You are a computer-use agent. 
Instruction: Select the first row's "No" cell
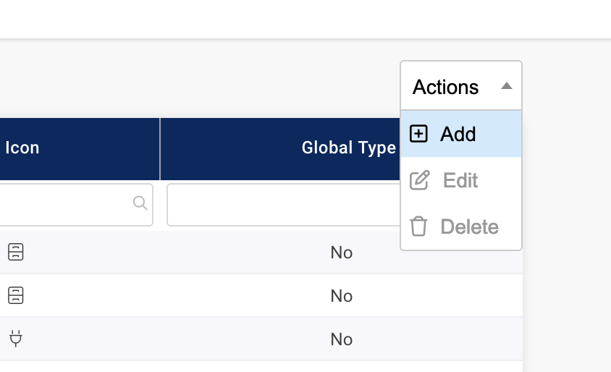[x=341, y=253]
